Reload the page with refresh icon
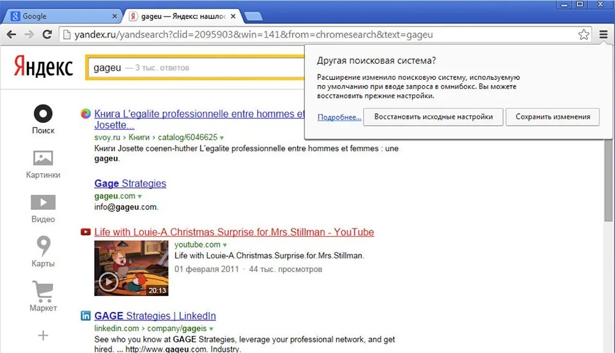615x353 pixels. click(47, 34)
